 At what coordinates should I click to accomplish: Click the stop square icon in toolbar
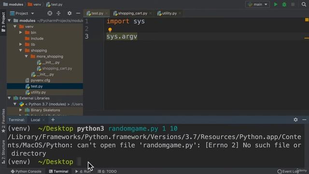pos(293,4)
